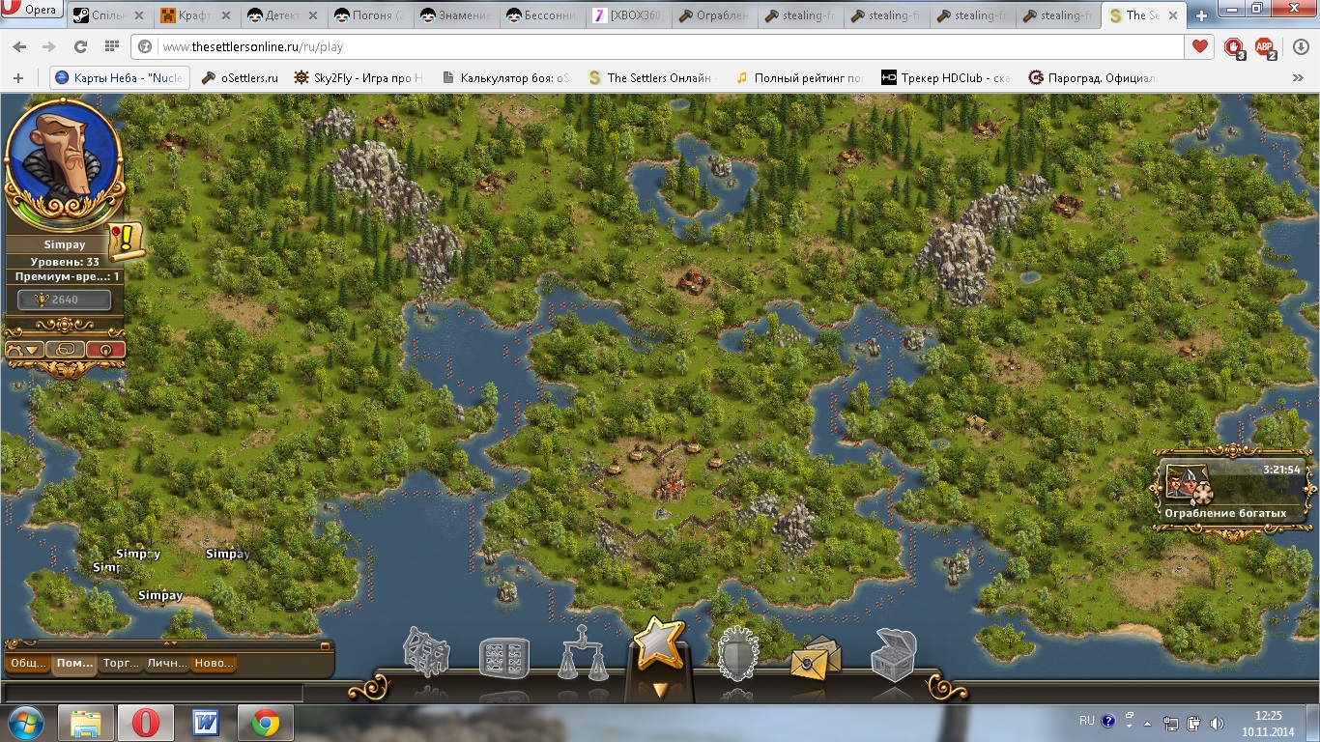Open the economy overview icon
Image resolution: width=1320 pixels, height=742 pixels.
pos(504,658)
